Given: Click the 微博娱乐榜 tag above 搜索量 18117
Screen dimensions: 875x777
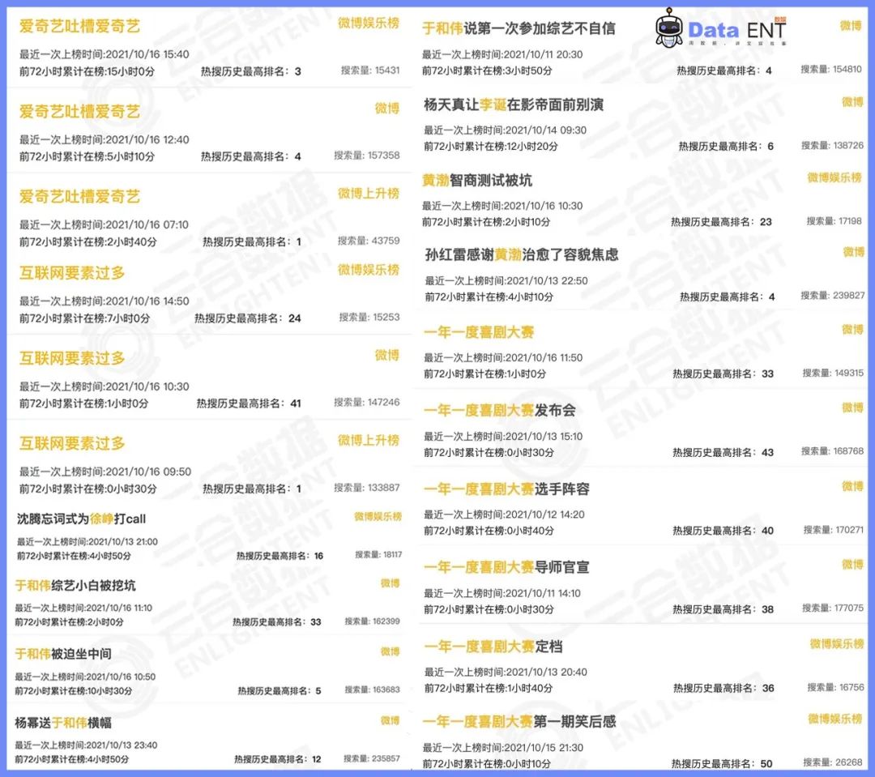Looking at the screenshot, I should click(x=378, y=516).
